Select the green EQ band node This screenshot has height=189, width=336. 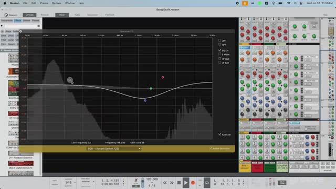151,88
